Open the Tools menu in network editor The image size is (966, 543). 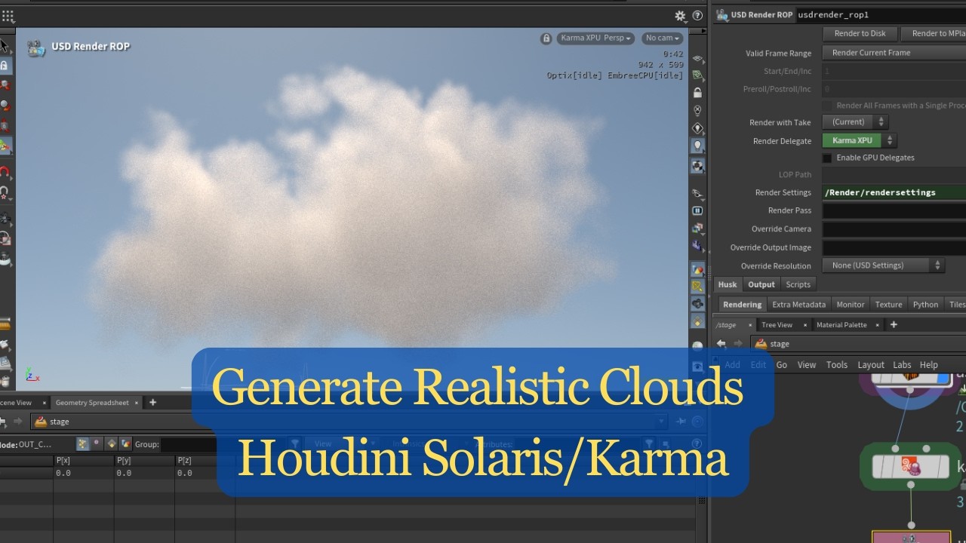point(837,365)
